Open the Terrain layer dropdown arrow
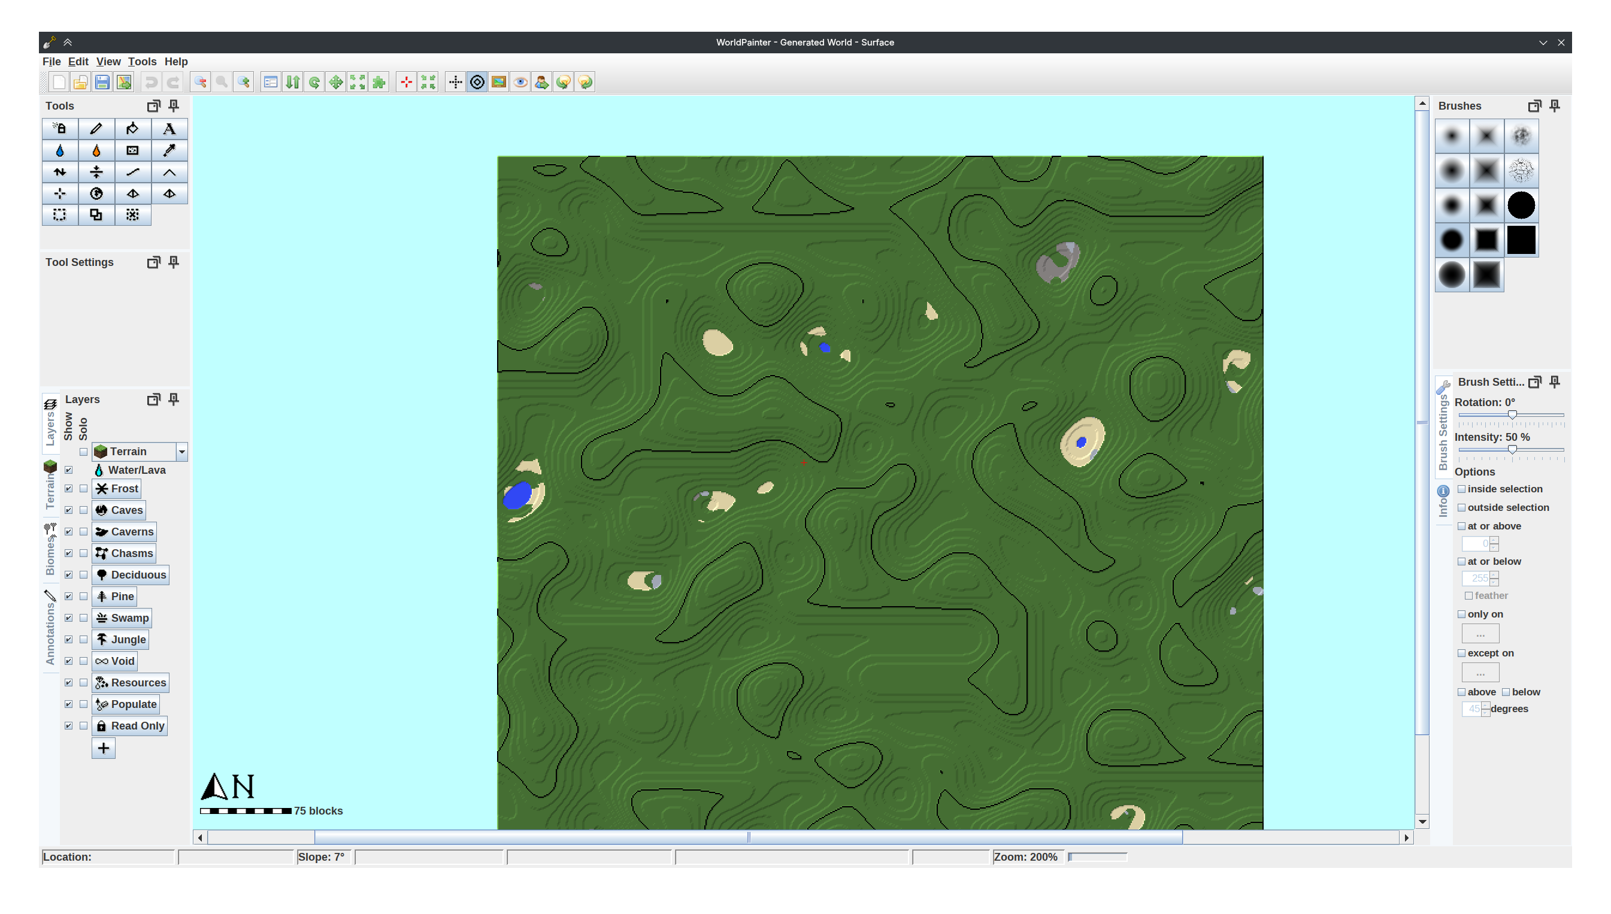 (x=182, y=452)
